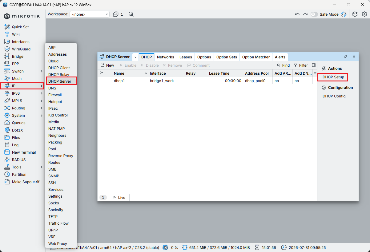This screenshot has height=252, width=370.
Task: Click the sparkle icon beside Safe Mode
Action: tap(344, 14)
